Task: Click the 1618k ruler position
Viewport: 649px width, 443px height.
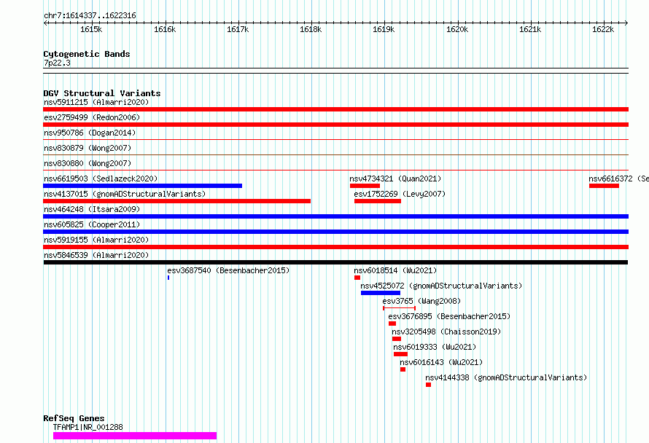Action: 311,29
